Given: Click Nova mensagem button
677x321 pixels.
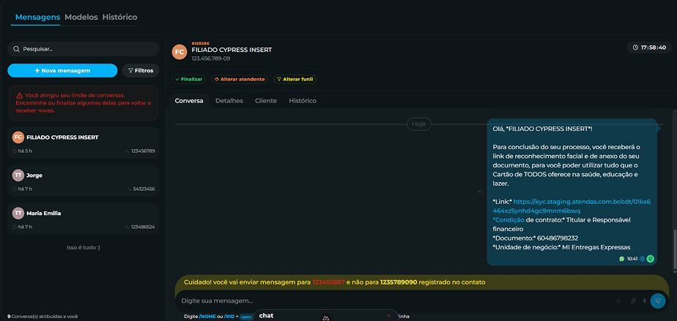Looking at the screenshot, I should [62, 71].
